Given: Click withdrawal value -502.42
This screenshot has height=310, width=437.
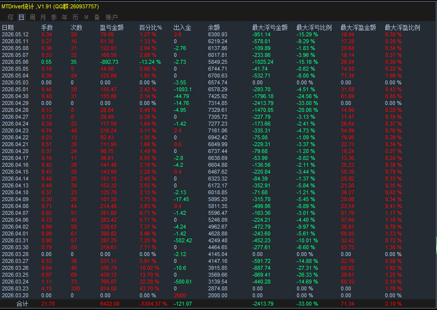Looking at the screenshot, I should 183,240.
